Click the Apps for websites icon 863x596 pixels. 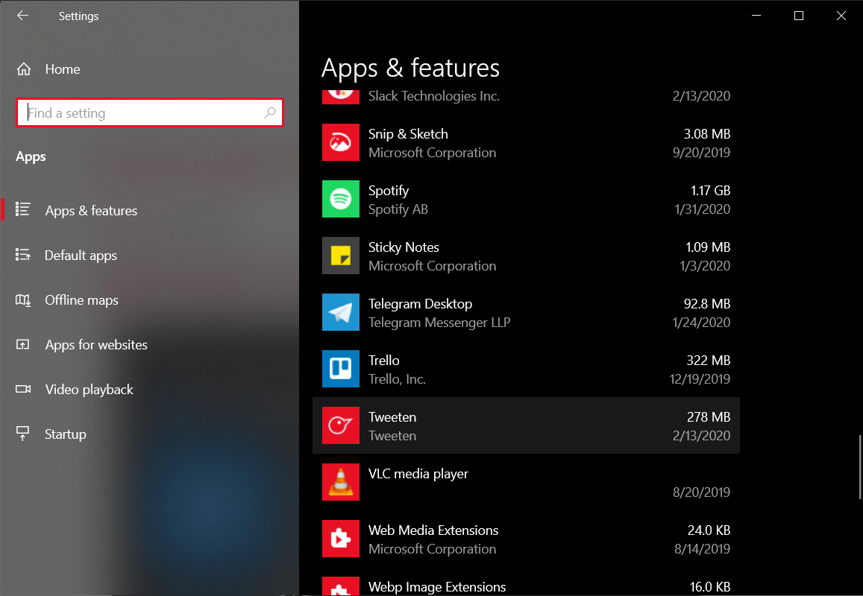pyautogui.click(x=22, y=344)
